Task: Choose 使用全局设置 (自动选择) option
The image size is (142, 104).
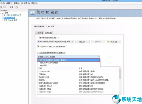Action: pyautogui.click(x=69, y=60)
